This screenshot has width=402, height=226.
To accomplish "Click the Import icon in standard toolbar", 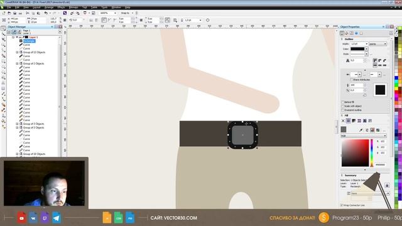I will click(x=72, y=13).
